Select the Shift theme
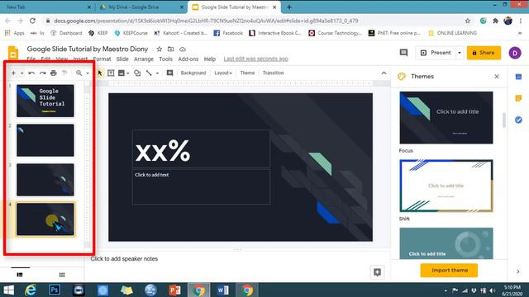The width and height of the screenshot is (529, 297). pos(446,186)
